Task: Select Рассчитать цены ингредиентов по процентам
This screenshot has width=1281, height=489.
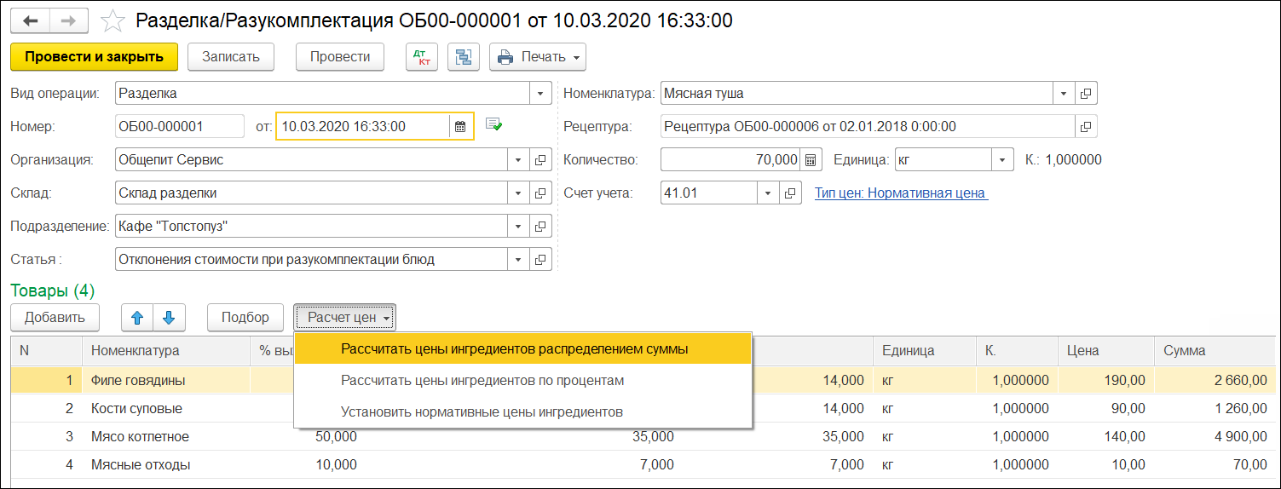Action: [482, 380]
